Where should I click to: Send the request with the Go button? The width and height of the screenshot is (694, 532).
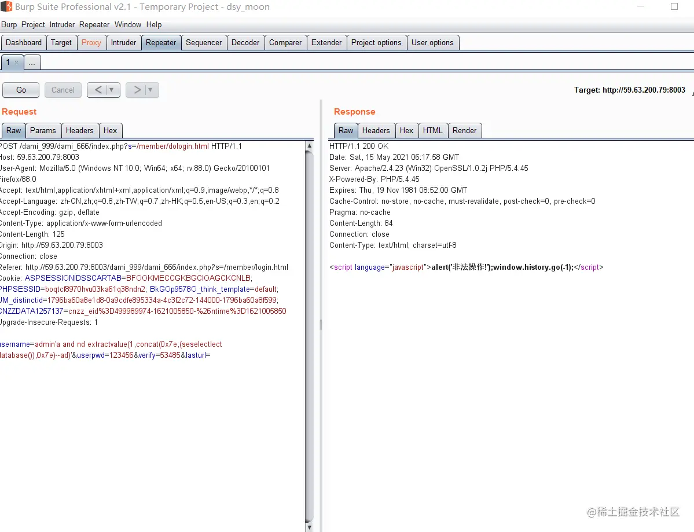coord(21,90)
